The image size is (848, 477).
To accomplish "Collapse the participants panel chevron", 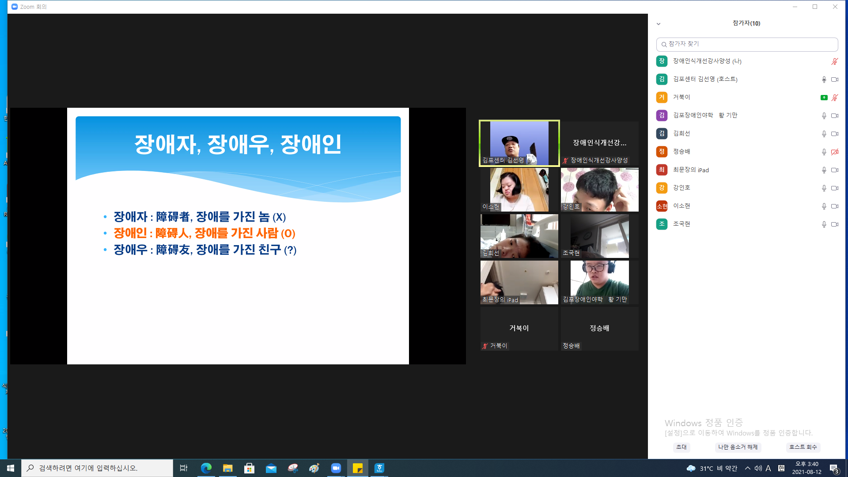I will coord(659,24).
